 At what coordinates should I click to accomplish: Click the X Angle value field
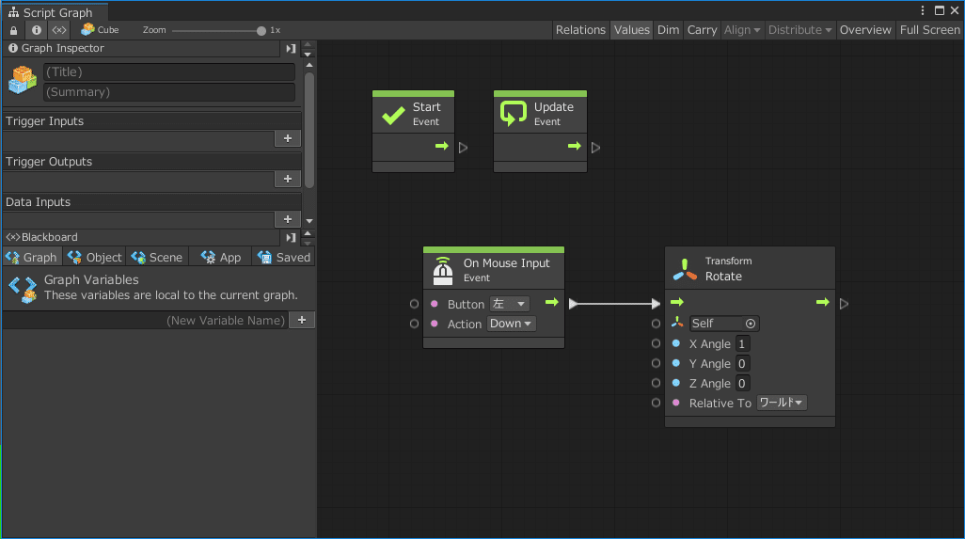point(742,344)
